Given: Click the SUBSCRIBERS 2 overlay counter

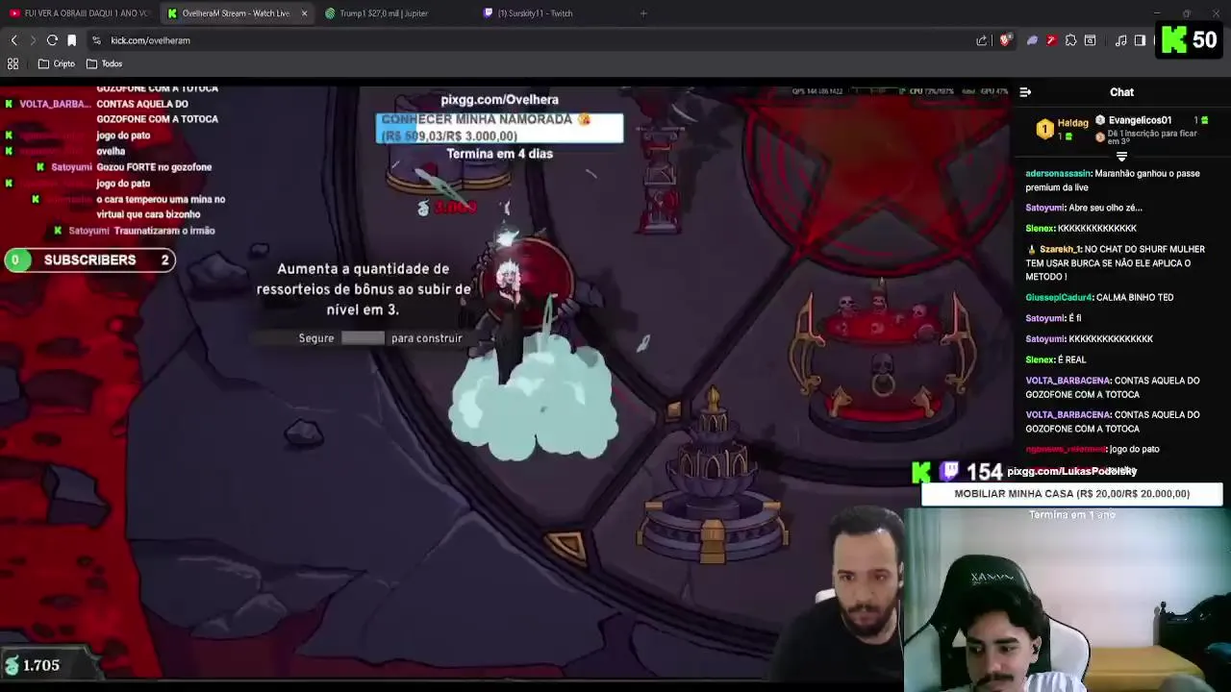Looking at the screenshot, I should click(x=88, y=259).
